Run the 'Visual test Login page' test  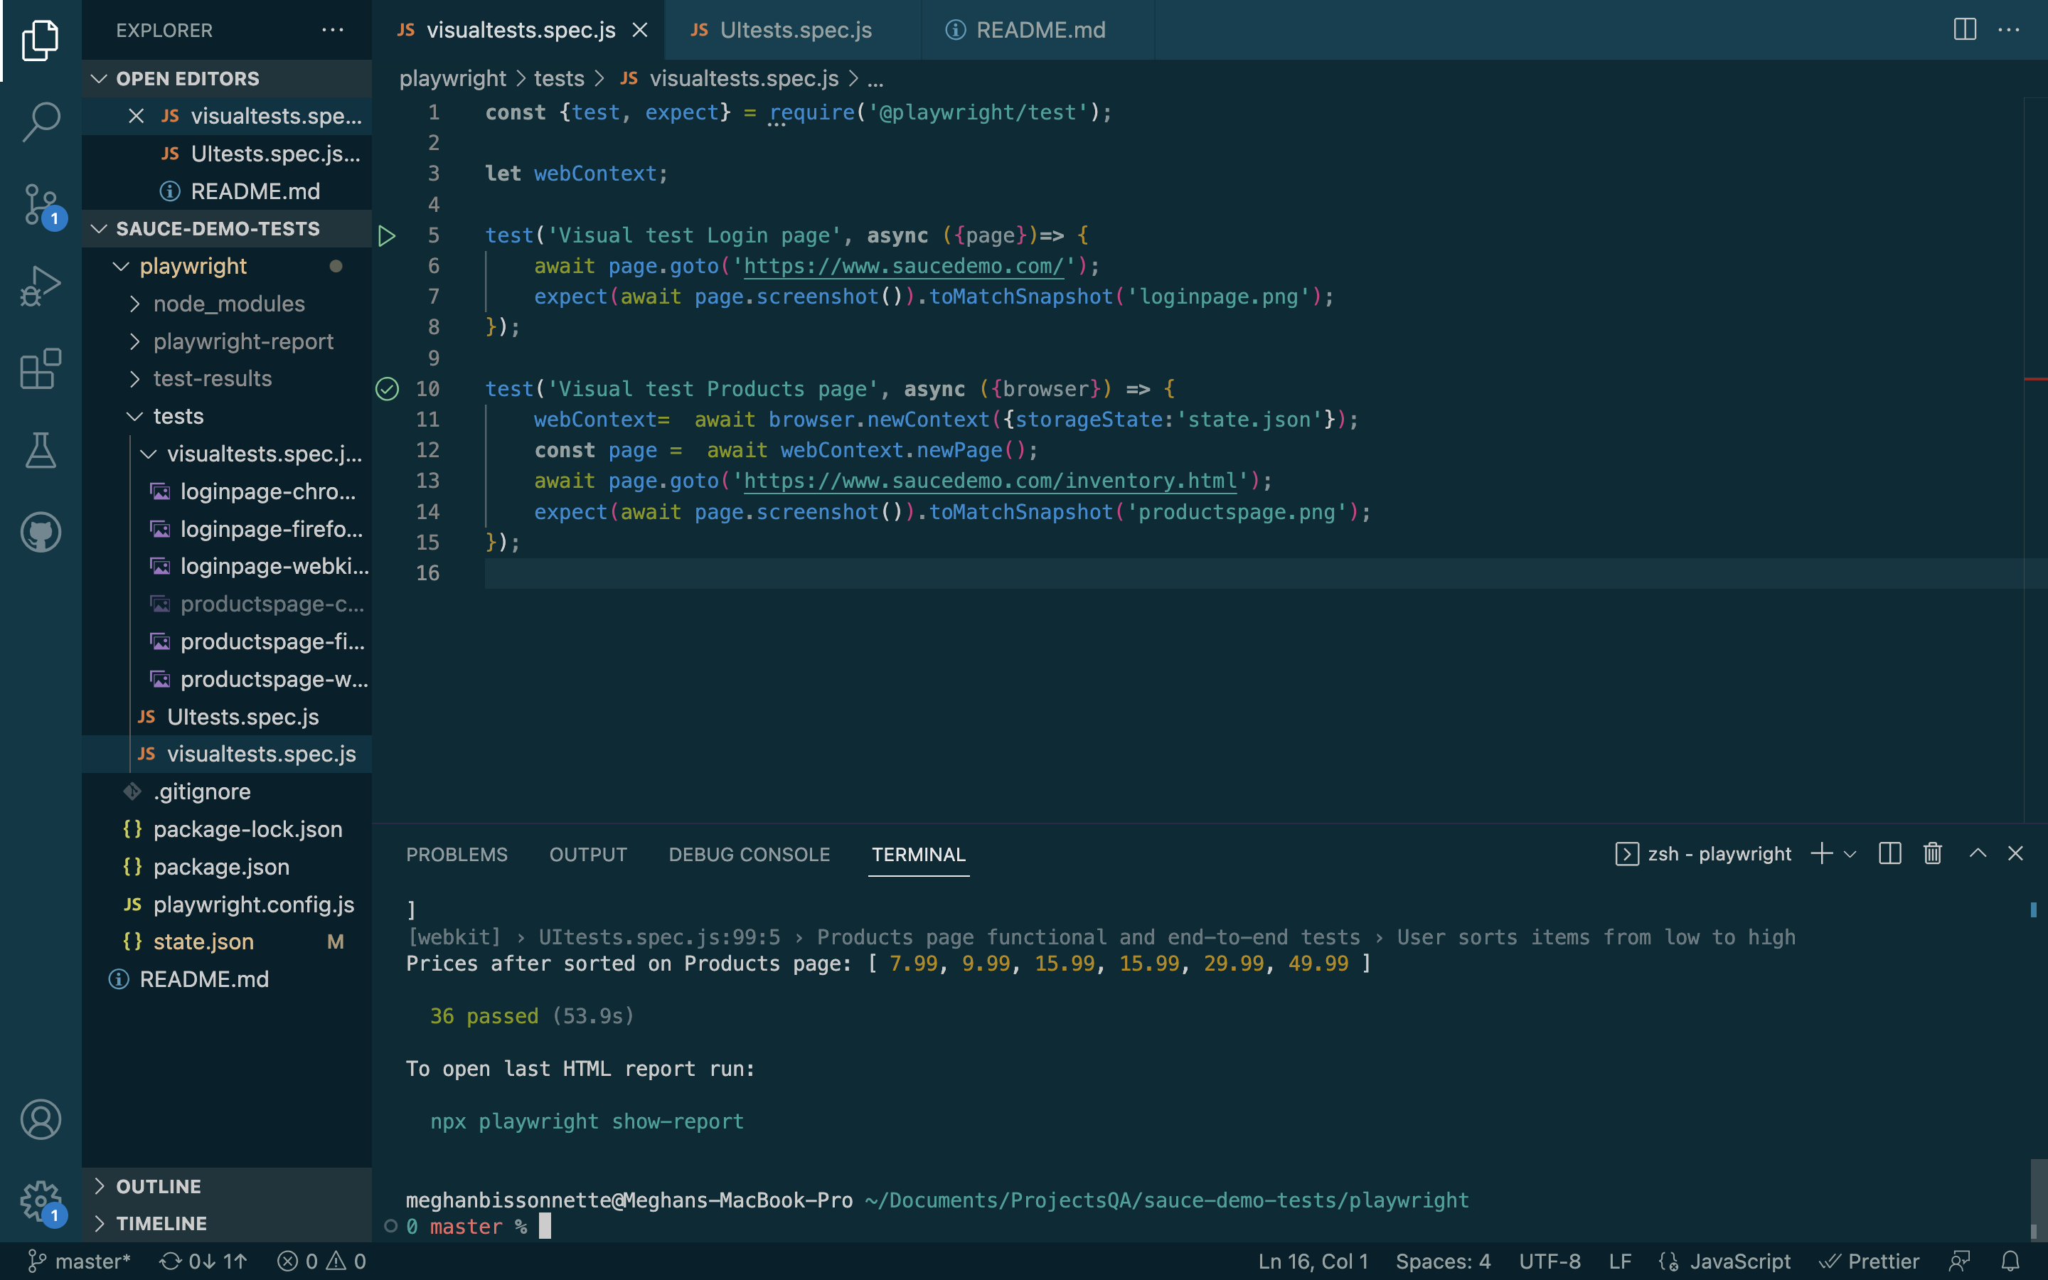click(387, 235)
